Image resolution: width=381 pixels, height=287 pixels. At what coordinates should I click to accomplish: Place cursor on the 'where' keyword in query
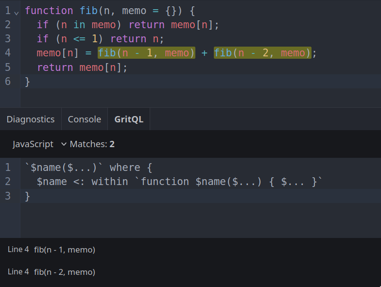(125, 168)
